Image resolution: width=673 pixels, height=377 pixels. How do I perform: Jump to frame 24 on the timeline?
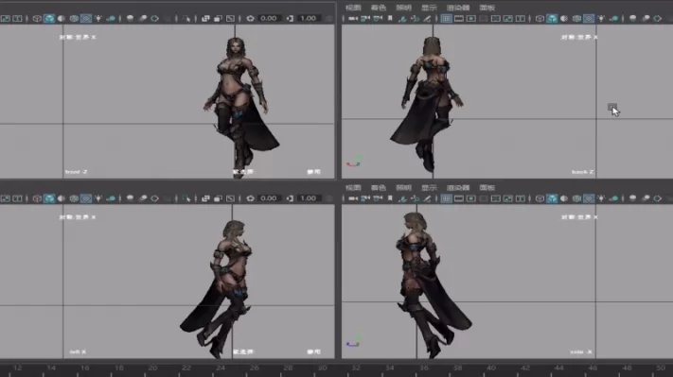click(x=221, y=368)
